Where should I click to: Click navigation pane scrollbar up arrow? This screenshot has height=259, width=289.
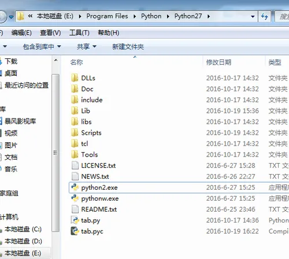pos(55,61)
